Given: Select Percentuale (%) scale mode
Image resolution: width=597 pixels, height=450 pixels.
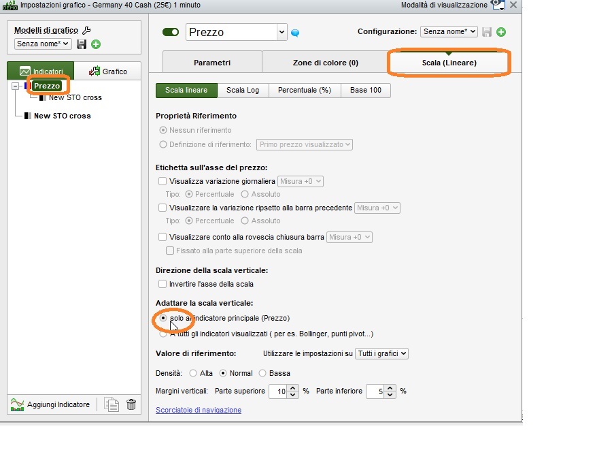Looking at the screenshot, I should [x=305, y=91].
